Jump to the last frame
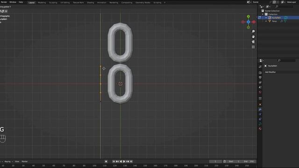Viewport: 299px width, 168px height. (131, 161)
